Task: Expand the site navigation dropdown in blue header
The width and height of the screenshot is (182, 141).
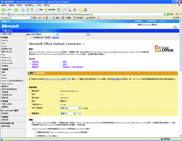Action: pyautogui.click(x=139, y=21)
